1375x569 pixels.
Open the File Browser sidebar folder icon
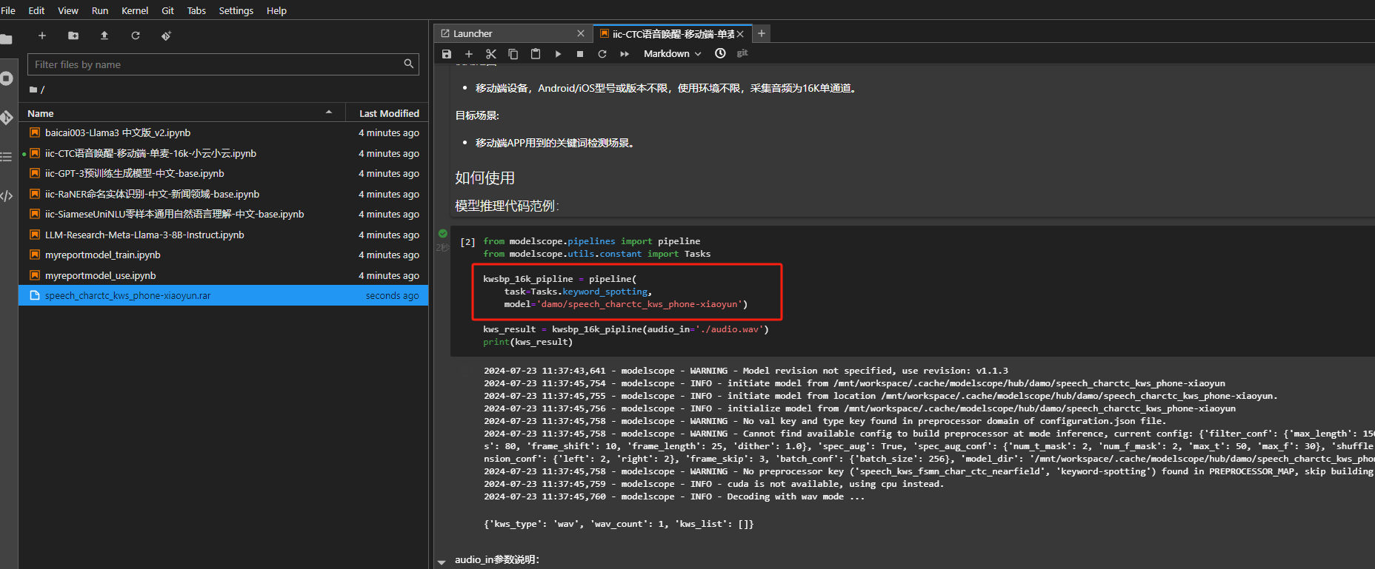[x=7, y=39]
